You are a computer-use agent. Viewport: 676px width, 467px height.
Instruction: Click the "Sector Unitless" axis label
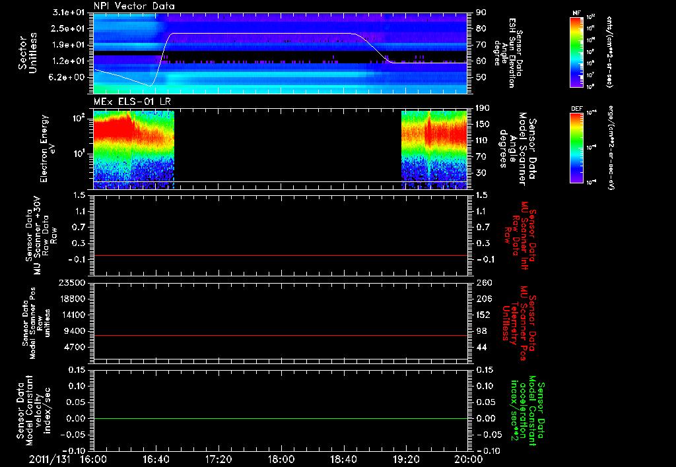pyautogui.click(x=27, y=53)
